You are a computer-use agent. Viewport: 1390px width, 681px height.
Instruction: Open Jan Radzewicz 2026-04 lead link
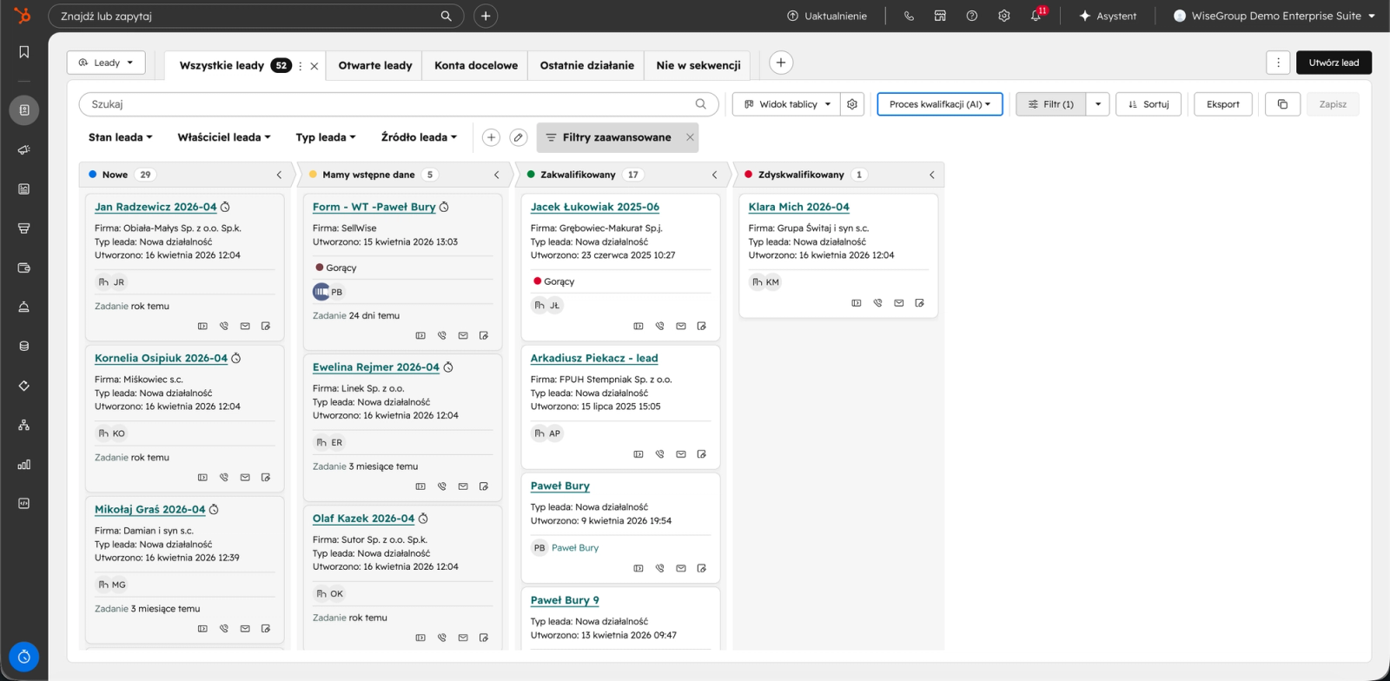point(156,207)
